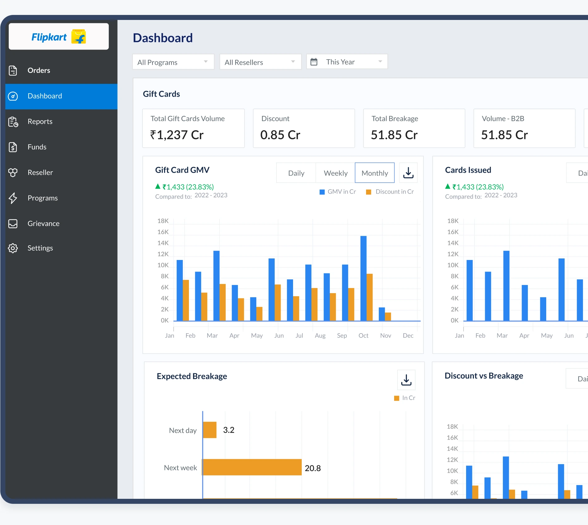Click the November GMV blue bar
Image resolution: width=588 pixels, height=525 pixels.
click(382, 314)
